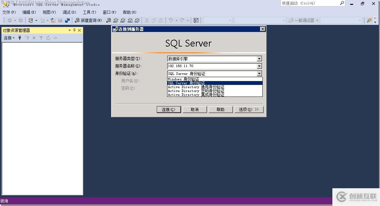Select the New MDX Query icon

(116, 20)
